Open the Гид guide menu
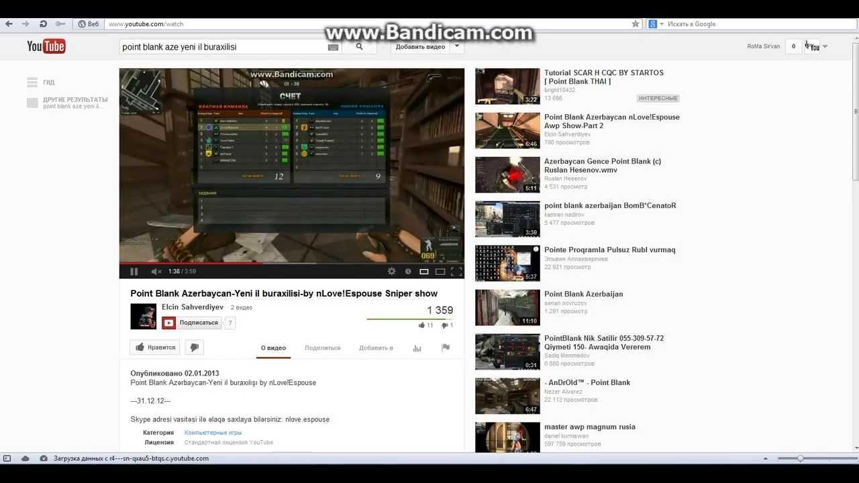 coord(41,83)
